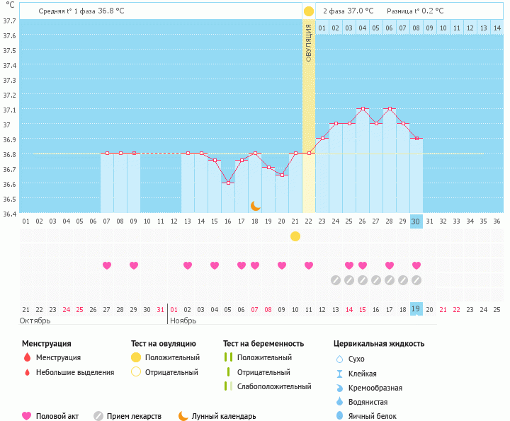Click the yellow ovulation sun icon in header
510x421 pixels.
click(309, 11)
